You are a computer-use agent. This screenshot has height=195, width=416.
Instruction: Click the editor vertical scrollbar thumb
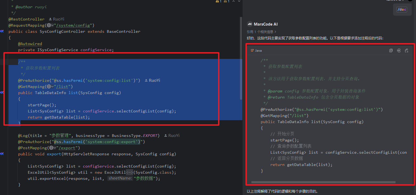point(241,59)
